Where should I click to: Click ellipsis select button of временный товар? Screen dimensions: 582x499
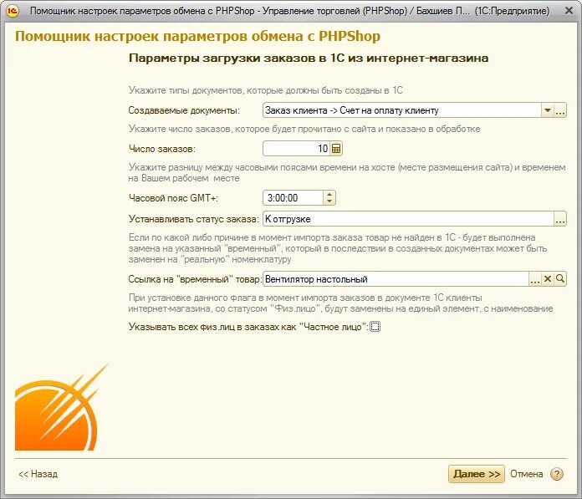[535, 279]
